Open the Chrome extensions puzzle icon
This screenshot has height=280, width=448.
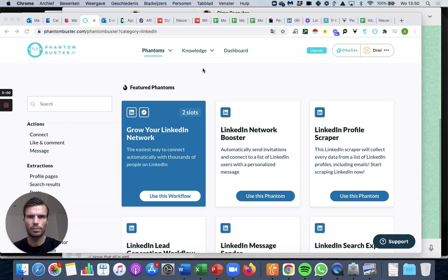pyautogui.click(x=385, y=31)
